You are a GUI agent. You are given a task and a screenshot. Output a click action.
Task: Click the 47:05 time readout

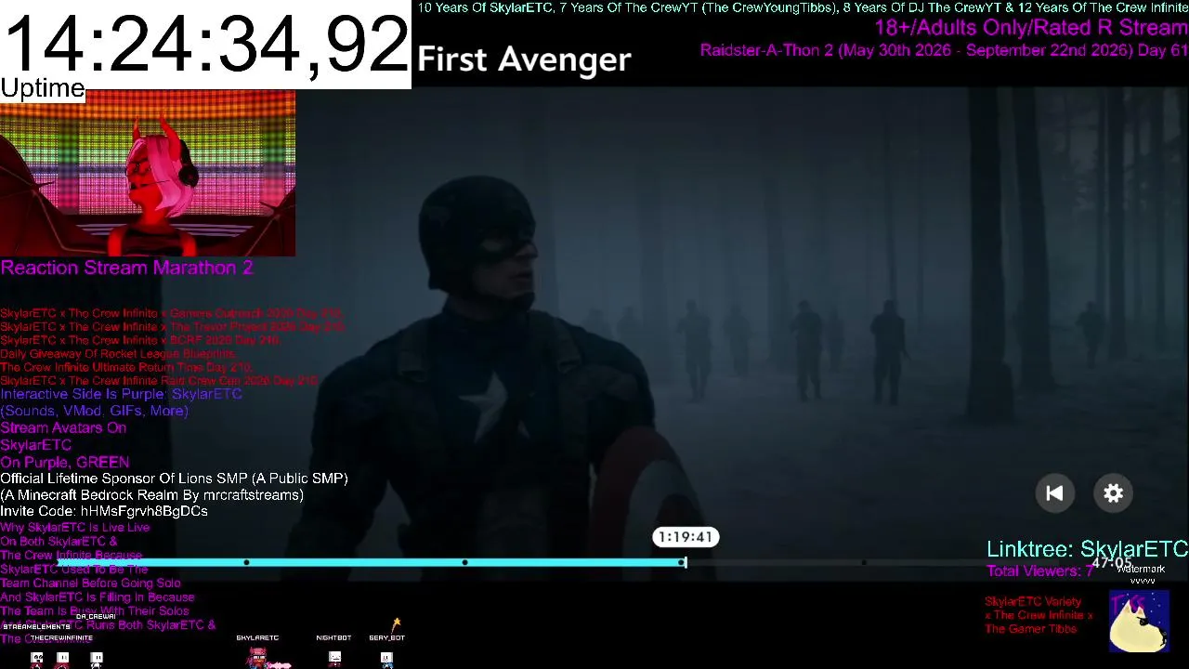[x=1112, y=562]
